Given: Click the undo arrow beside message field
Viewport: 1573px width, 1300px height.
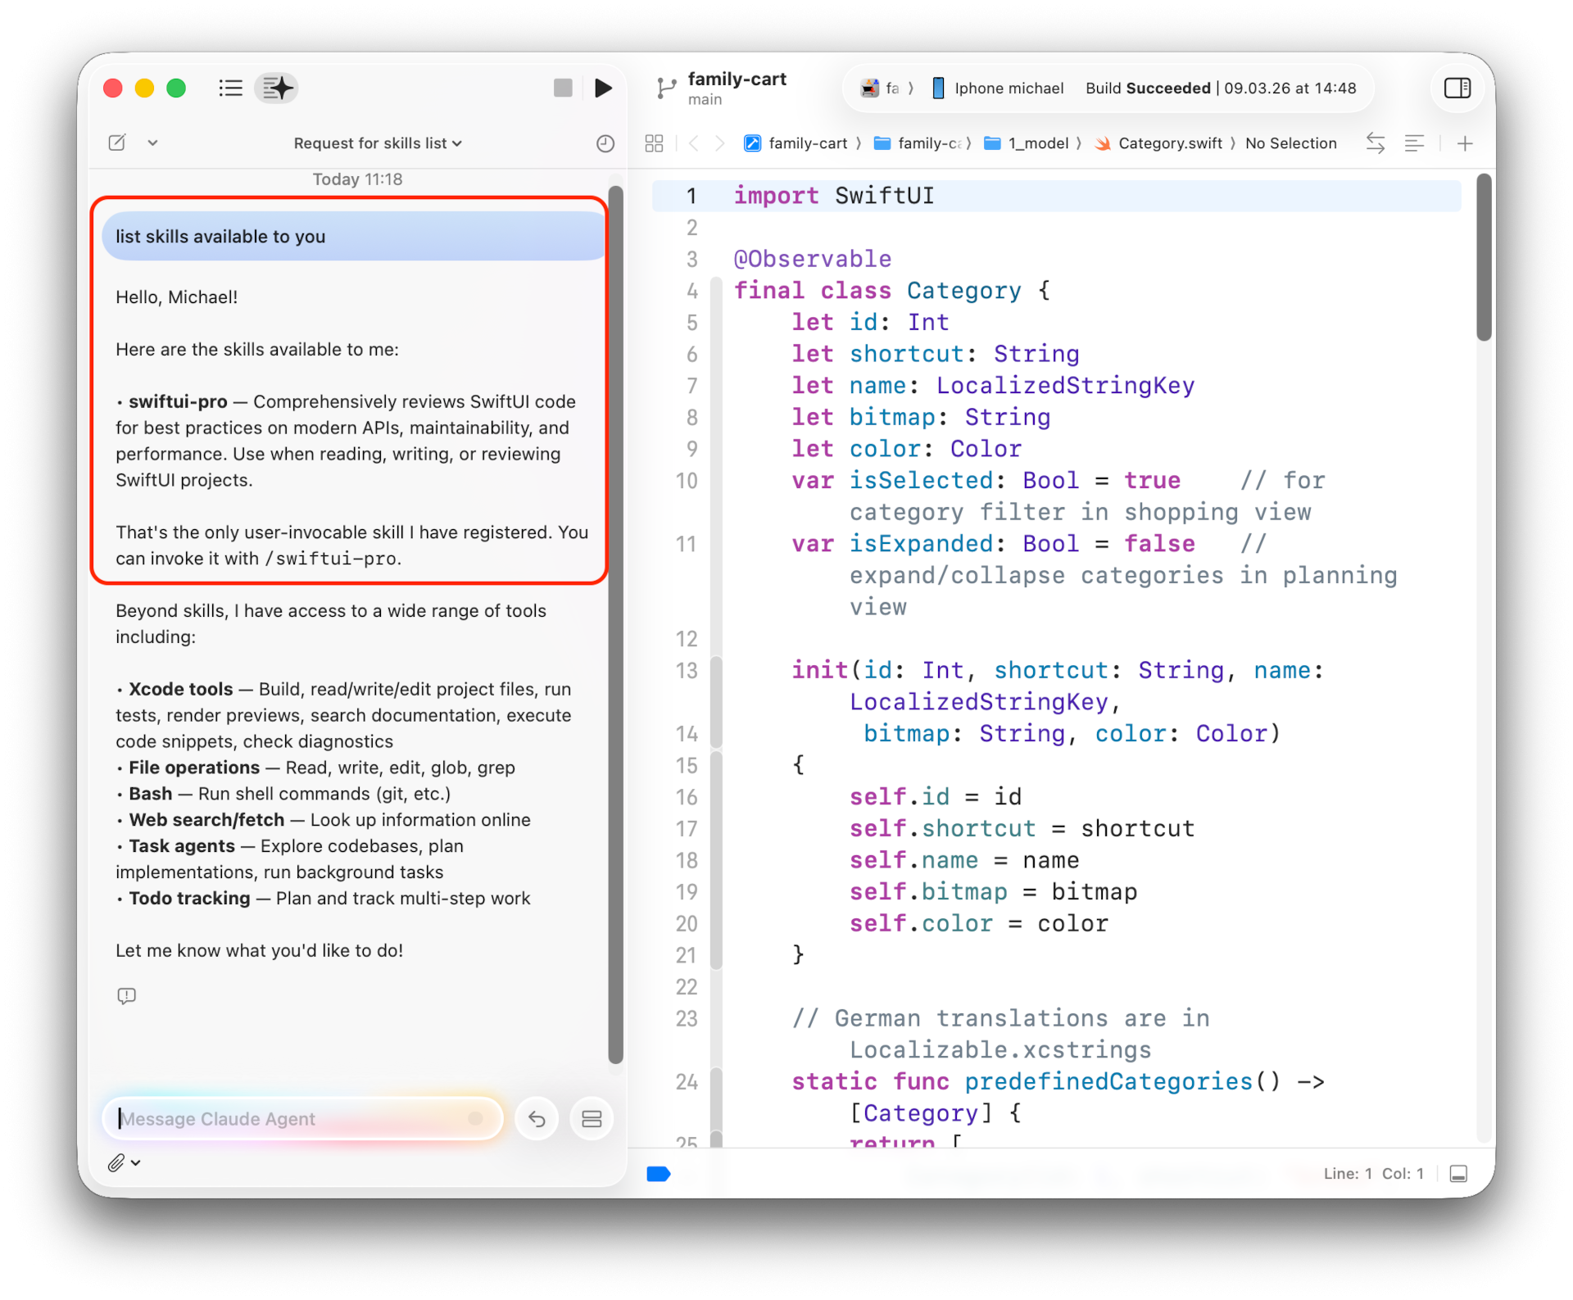Looking at the screenshot, I should pos(537,1119).
